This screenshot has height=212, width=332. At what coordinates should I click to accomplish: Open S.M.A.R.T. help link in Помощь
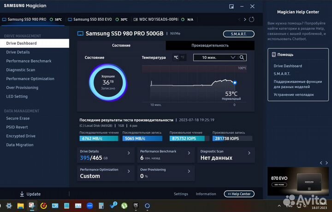282,74
